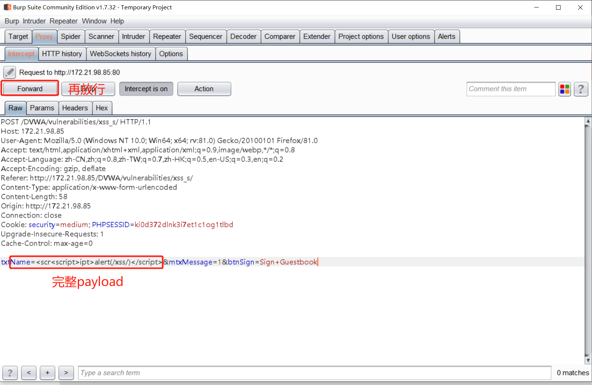Viewport: 592px width, 385px height.
Task: Open the proxy Options sub-tab
Action: (171, 54)
